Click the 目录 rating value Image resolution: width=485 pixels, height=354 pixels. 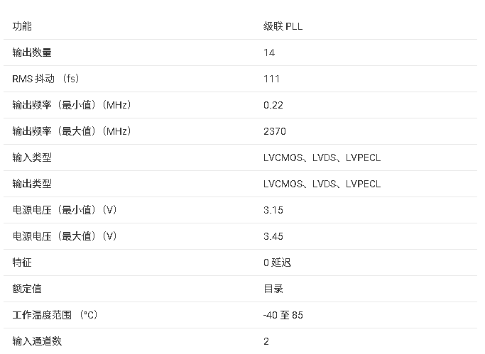(273, 289)
